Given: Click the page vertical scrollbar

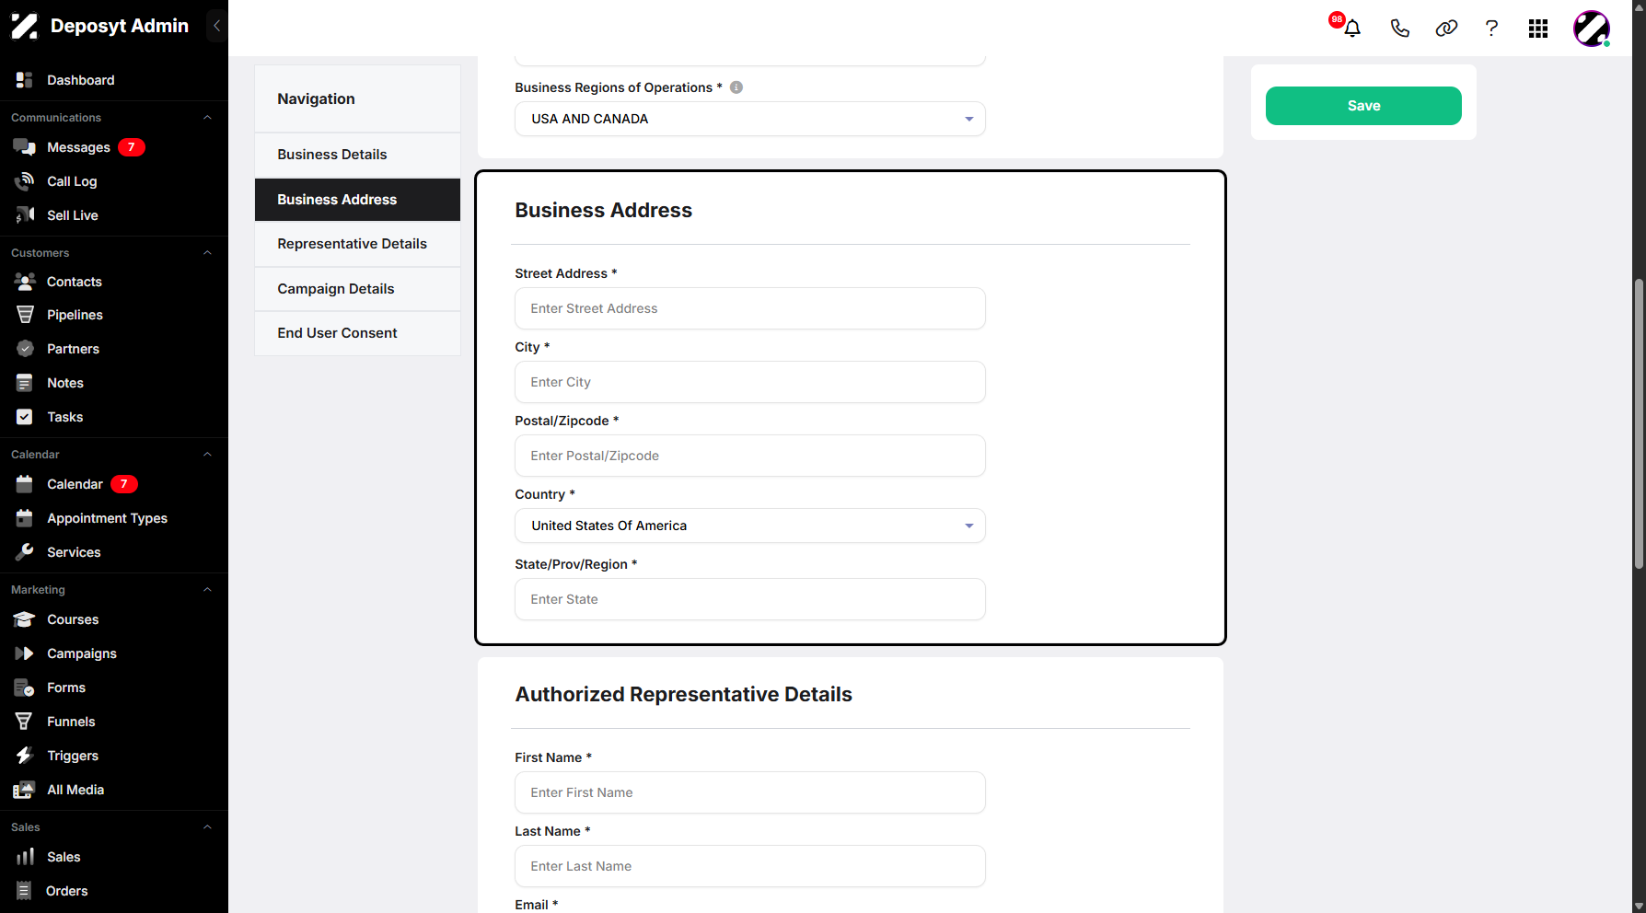Looking at the screenshot, I should pyautogui.click(x=1639, y=423).
